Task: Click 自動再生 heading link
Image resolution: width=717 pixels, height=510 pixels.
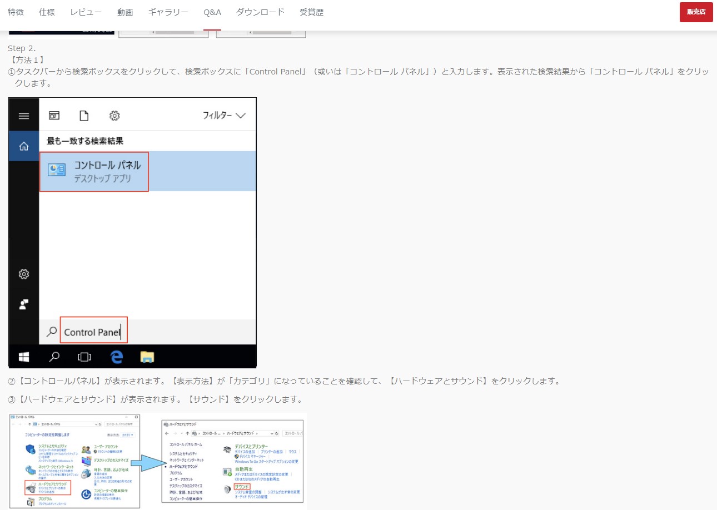Action: 243,469
